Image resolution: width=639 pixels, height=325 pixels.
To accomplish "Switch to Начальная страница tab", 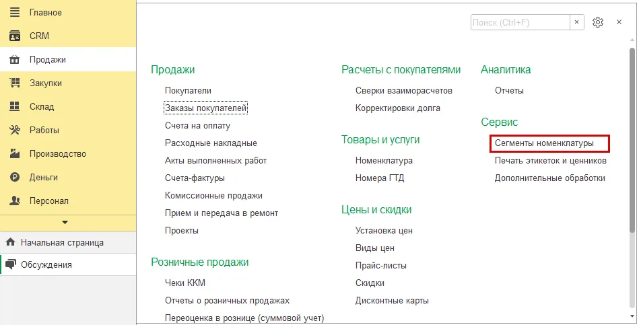I will [x=68, y=242].
